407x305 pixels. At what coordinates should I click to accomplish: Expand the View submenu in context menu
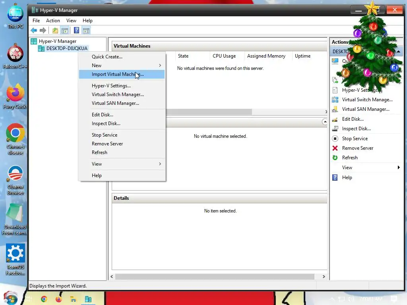122,164
